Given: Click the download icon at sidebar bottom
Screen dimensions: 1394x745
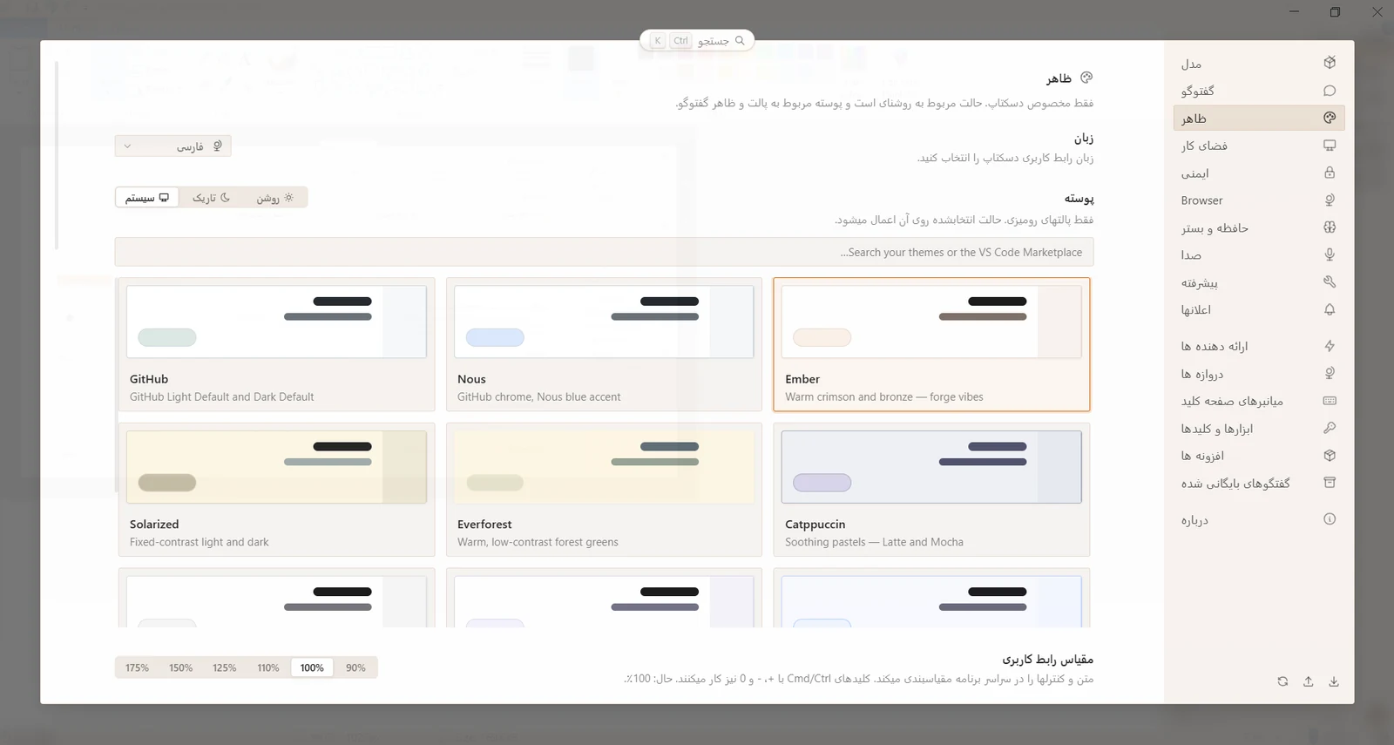Looking at the screenshot, I should (x=1334, y=681).
